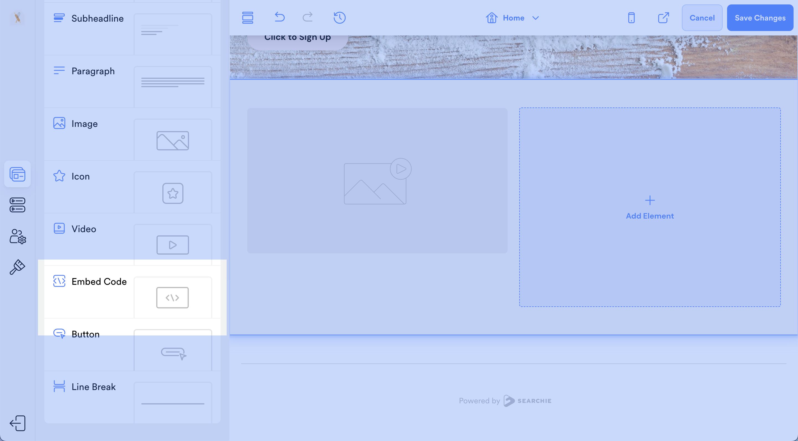Expand the Home page dropdown chevron

(x=535, y=18)
